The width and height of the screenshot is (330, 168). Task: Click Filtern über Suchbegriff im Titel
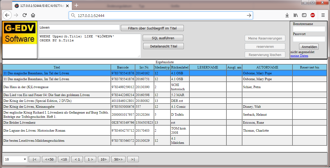152,28
